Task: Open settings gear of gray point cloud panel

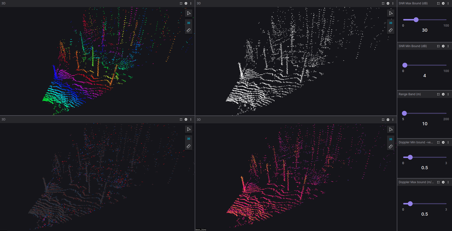Action: click(x=186, y=119)
